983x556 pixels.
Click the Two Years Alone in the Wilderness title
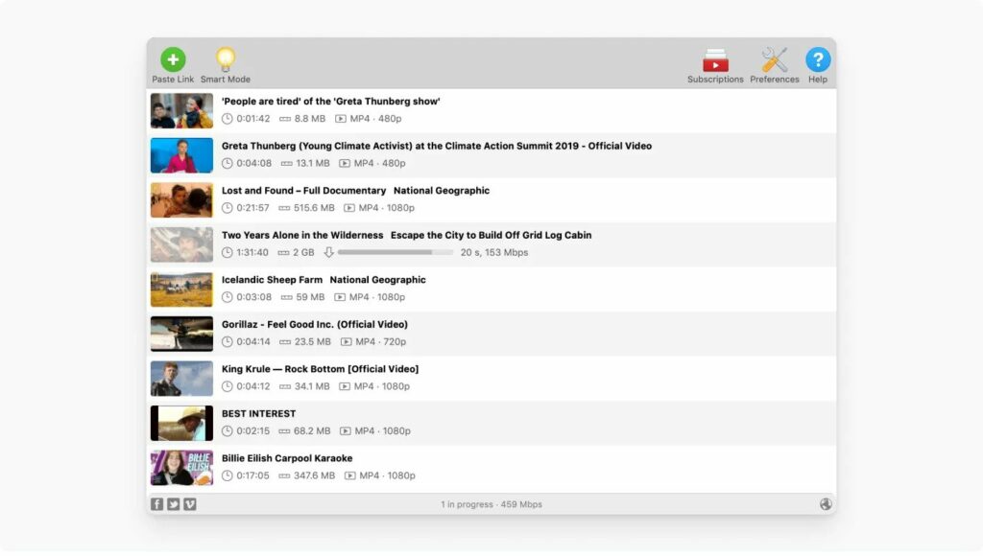point(406,236)
